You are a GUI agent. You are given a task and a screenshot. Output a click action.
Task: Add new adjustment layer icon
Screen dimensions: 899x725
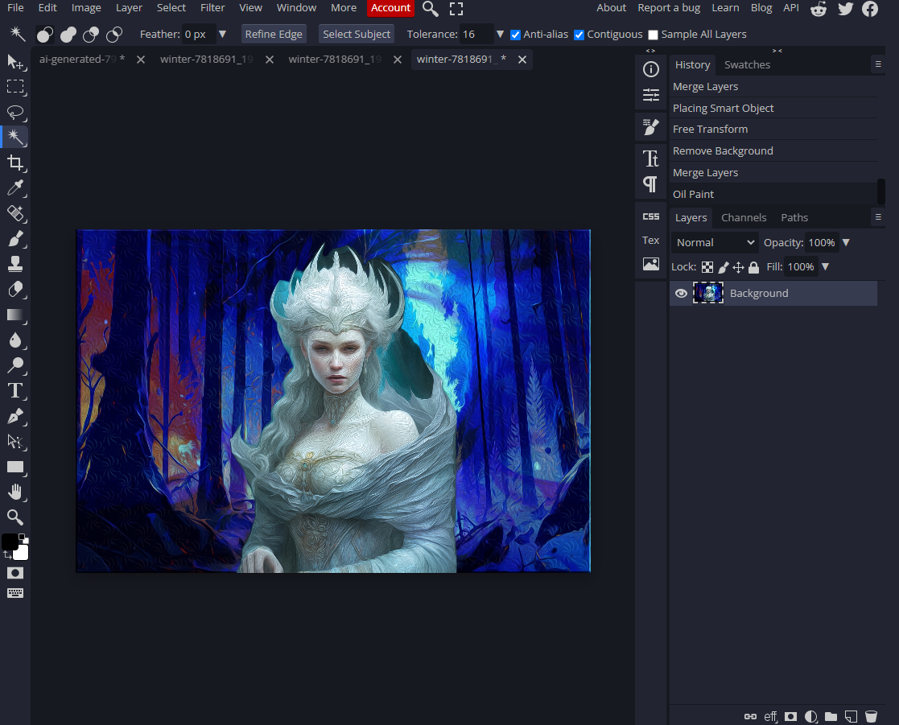(810, 716)
